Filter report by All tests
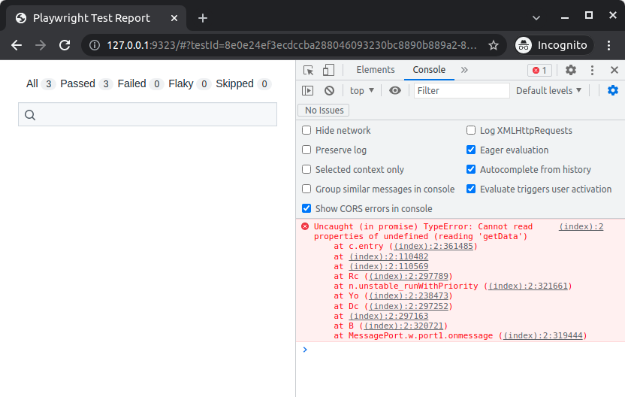 click(40, 83)
